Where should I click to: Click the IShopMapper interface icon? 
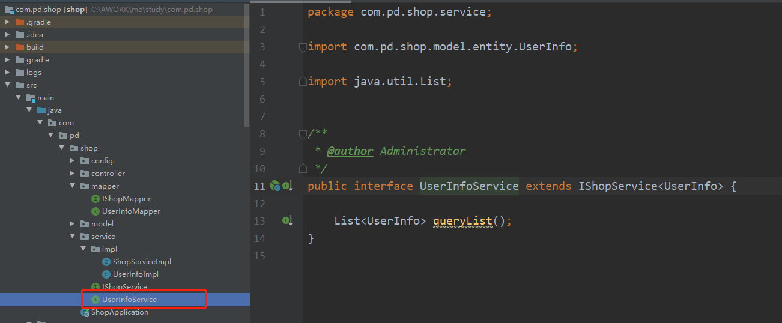[95, 198]
